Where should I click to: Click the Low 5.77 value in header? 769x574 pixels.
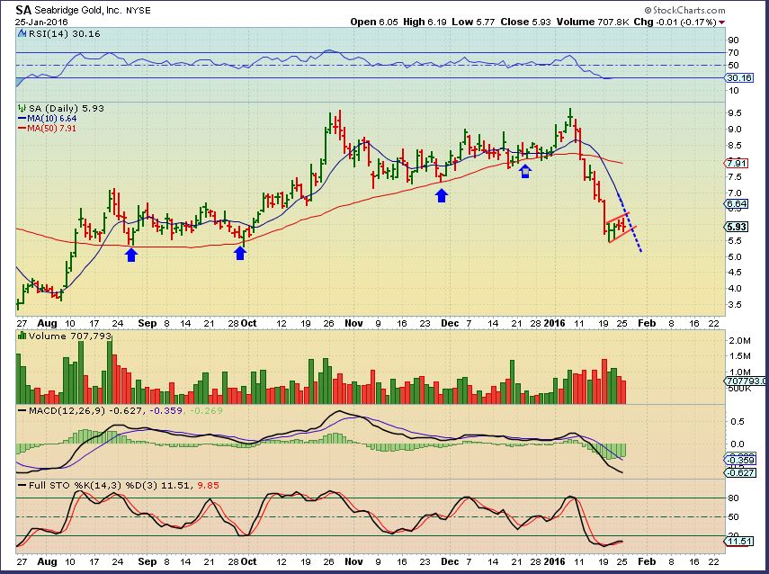tap(473, 22)
